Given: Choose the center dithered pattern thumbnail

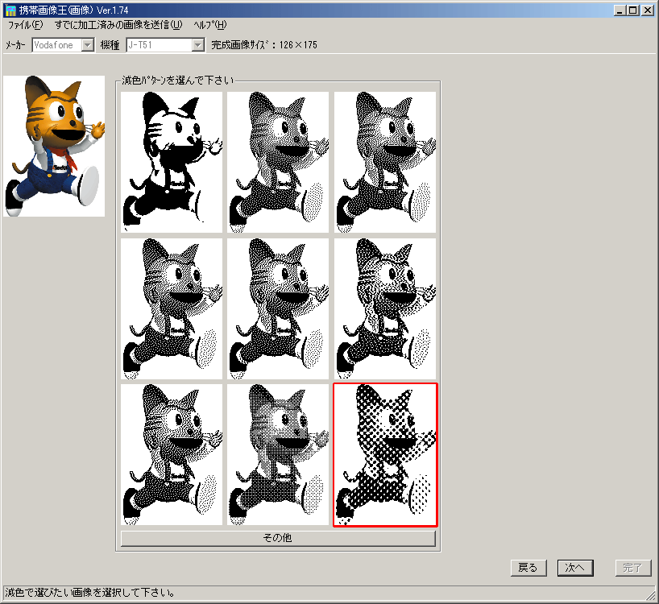Looking at the screenshot, I should pos(278,308).
